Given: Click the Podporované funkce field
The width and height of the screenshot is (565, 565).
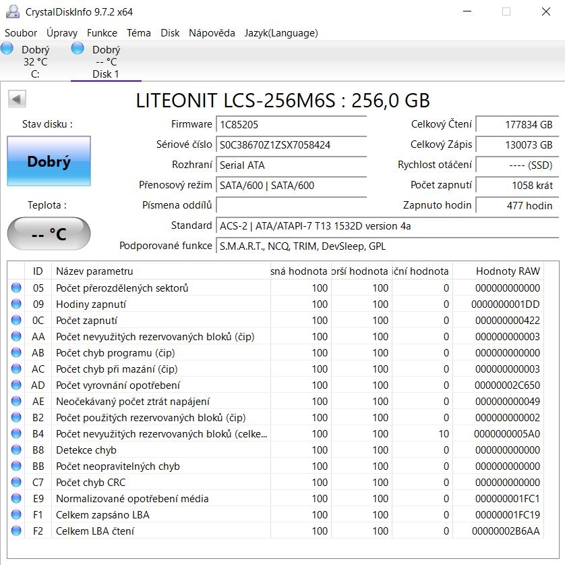Looking at the screenshot, I should coord(388,246).
